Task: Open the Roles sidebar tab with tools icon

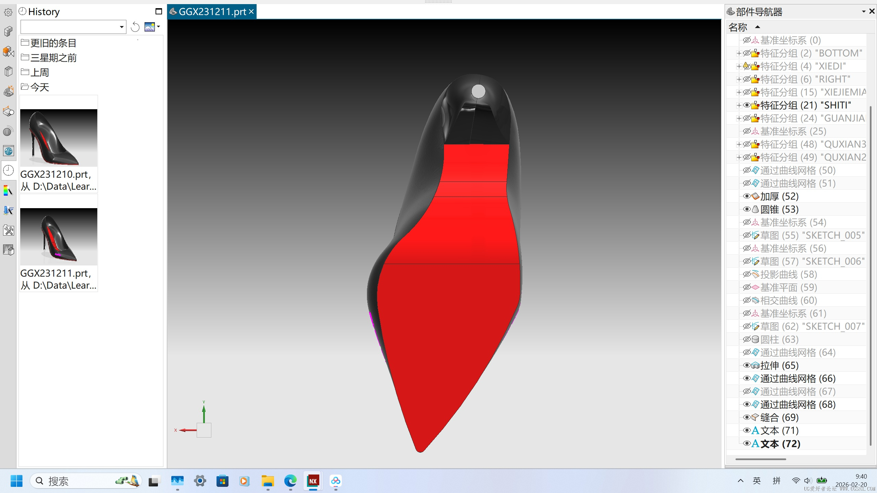Action: [8, 230]
